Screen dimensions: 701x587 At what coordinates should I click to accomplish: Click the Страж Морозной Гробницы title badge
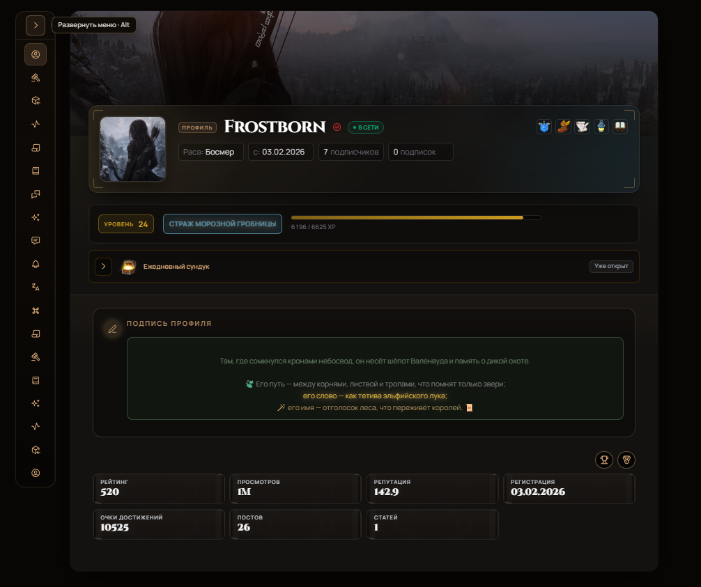point(222,224)
